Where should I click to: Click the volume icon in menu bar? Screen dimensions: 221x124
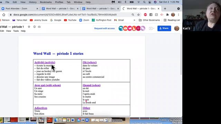point(119,2)
